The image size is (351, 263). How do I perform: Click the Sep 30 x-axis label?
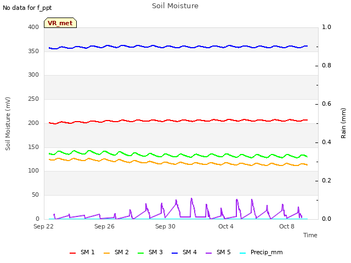click(x=165, y=226)
